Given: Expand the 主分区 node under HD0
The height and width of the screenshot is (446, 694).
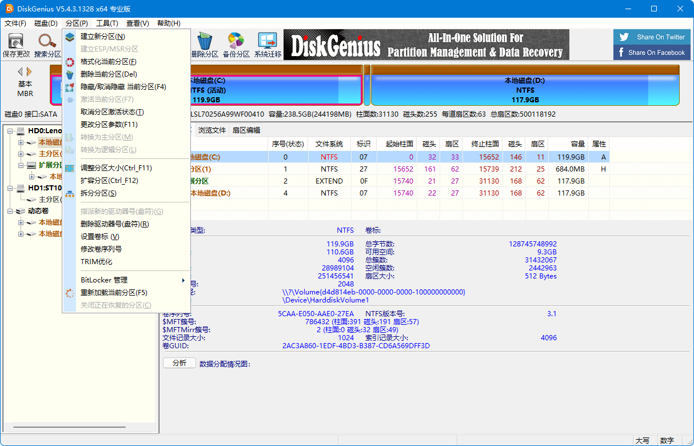Looking at the screenshot, I should pyautogui.click(x=21, y=154).
